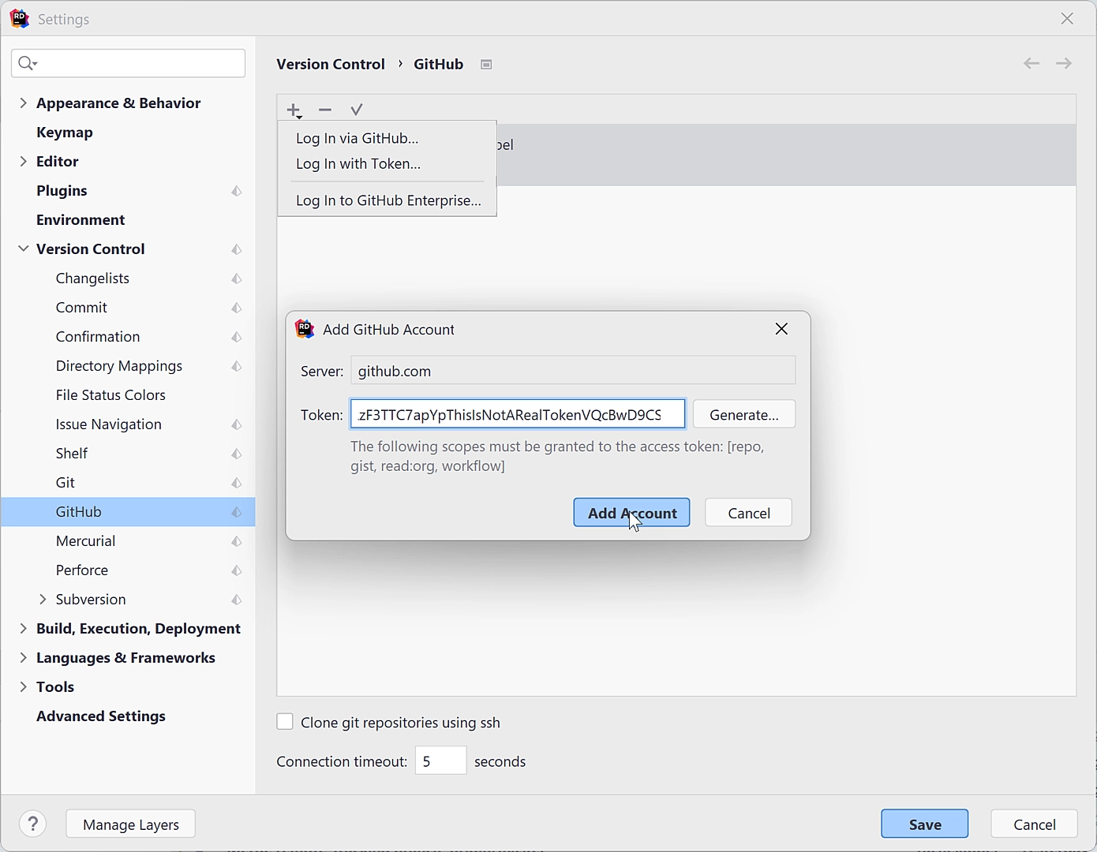1097x852 pixels.
Task: Expand the Editor section
Action: pos(23,161)
